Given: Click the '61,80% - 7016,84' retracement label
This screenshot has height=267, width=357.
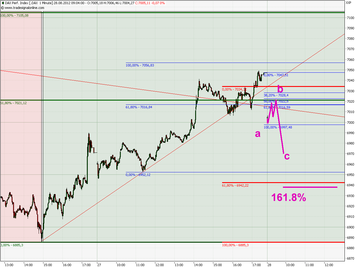Looking at the screenshot, I should pyautogui.click(x=138, y=107).
